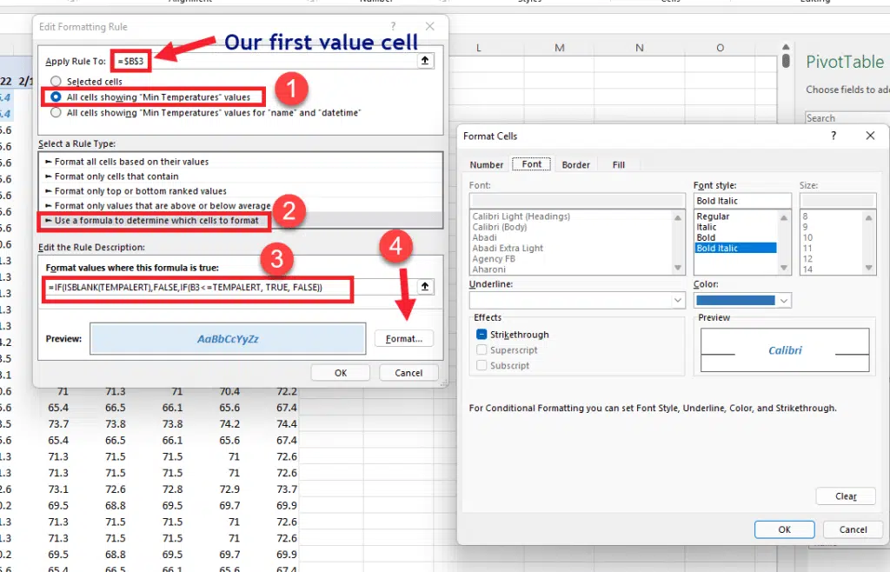This screenshot has width=890, height=572.
Task: Expand the font Color dropdown
Action: click(x=784, y=300)
